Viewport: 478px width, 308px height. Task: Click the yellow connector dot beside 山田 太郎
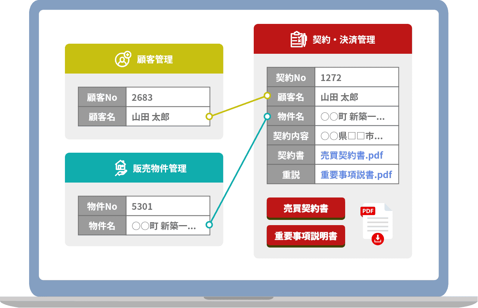(209, 116)
